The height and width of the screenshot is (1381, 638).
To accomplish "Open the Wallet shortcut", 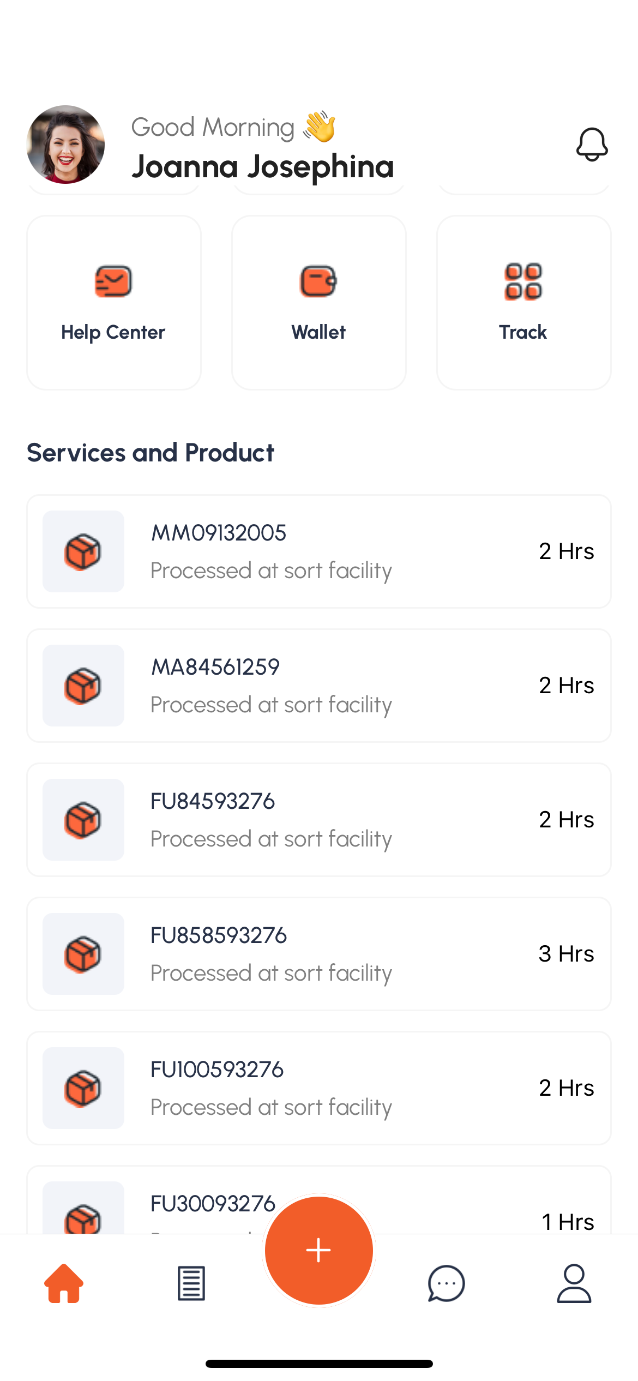I will click(318, 303).
